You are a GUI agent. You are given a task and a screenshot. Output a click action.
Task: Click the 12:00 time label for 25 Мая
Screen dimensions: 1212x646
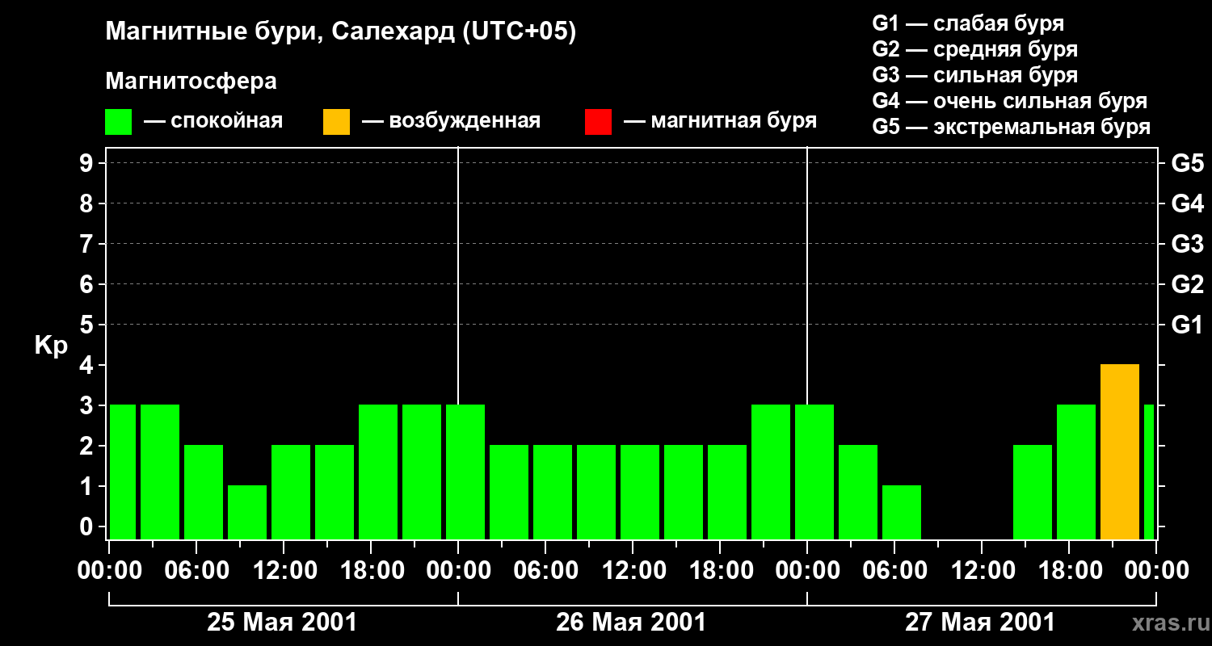click(284, 571)
